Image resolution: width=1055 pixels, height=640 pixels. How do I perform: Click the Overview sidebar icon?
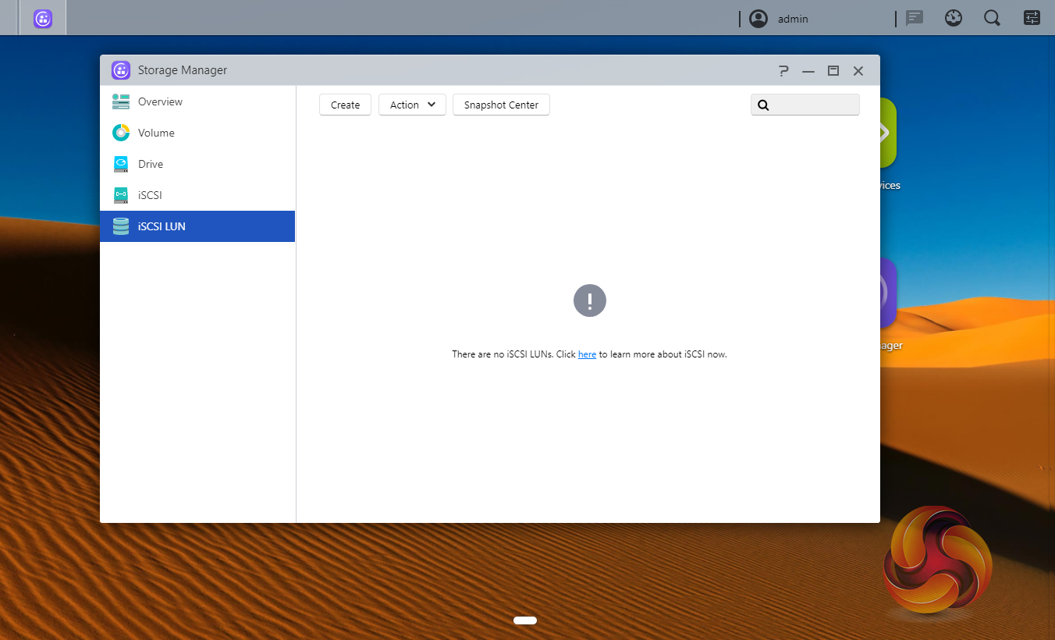pos(121,101)
